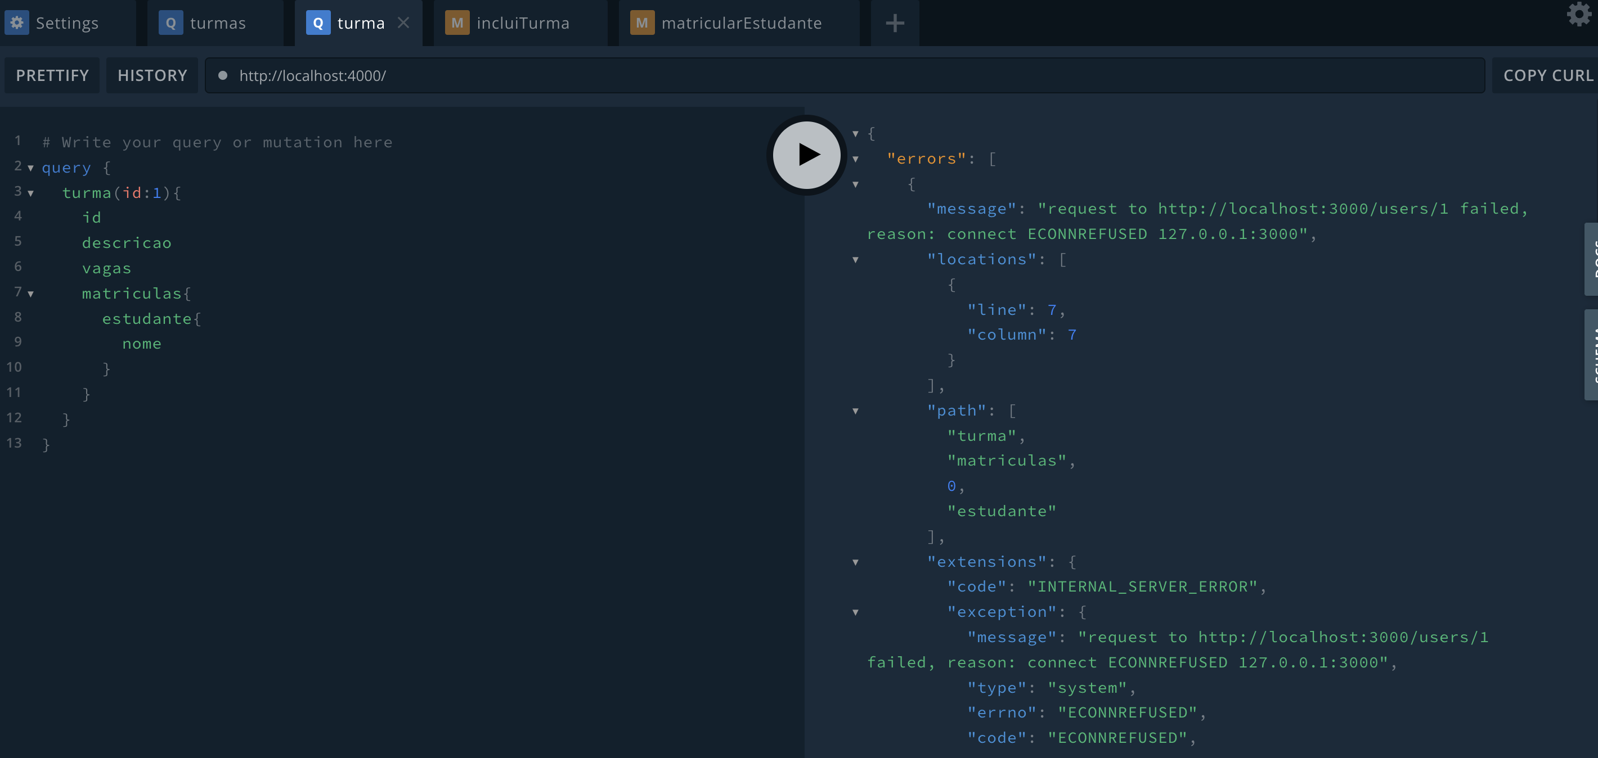Open the SCHEMA side panel tab
1598x758 pixels.
1591,355
